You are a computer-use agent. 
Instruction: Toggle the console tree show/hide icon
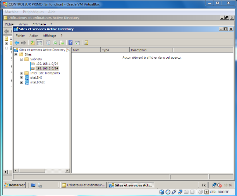coord(39,43)
